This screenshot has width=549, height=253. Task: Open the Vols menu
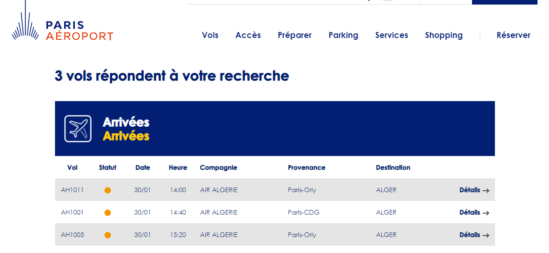pos(210,35)
